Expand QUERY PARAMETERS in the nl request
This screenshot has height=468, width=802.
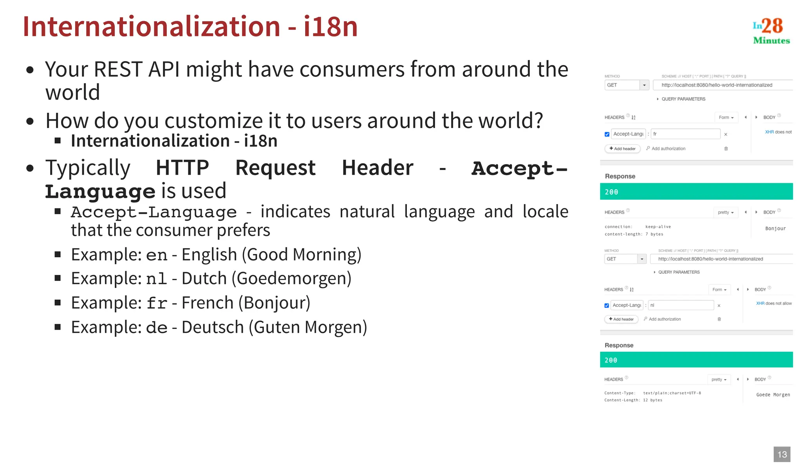677,272
